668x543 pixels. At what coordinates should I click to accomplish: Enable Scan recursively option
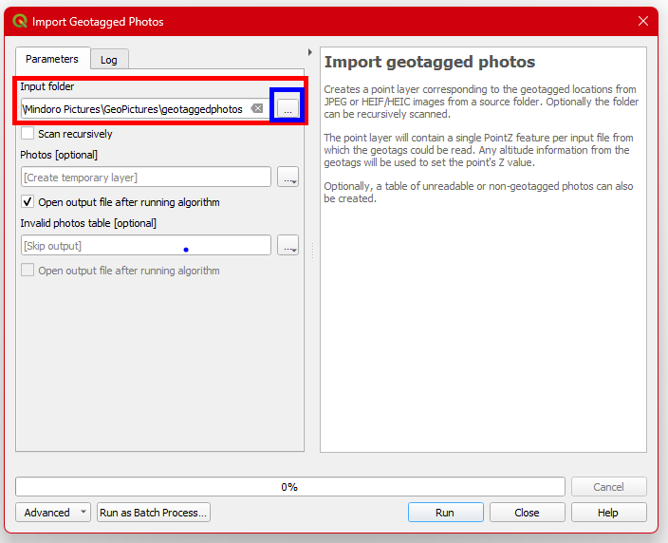pos(28,134)
